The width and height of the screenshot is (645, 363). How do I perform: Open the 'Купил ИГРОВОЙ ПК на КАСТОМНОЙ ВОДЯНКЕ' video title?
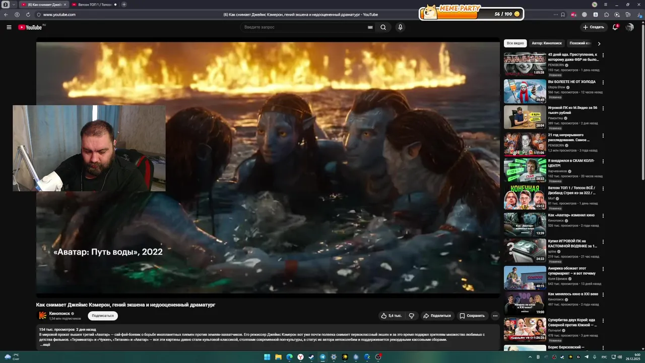(572, 244)
